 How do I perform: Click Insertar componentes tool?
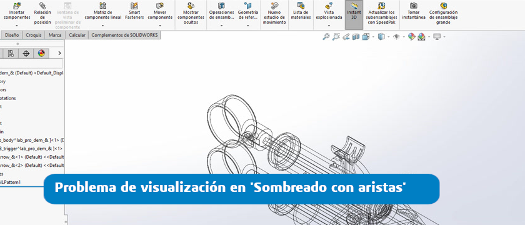point(16,11)
